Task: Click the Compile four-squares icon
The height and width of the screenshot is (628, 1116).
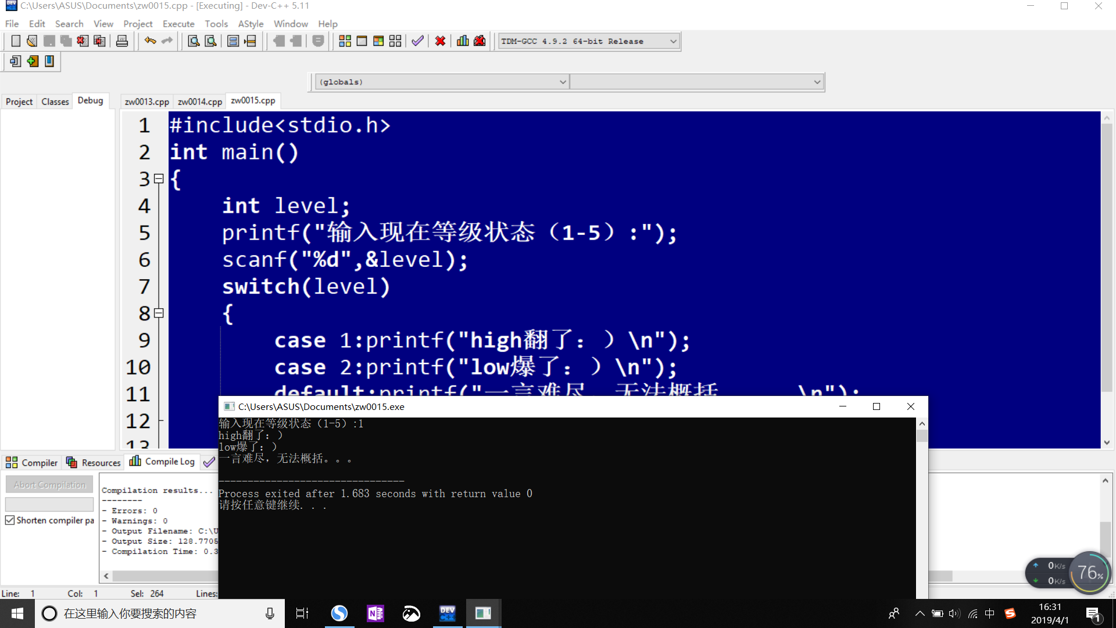Action: [x=345, y=41]
